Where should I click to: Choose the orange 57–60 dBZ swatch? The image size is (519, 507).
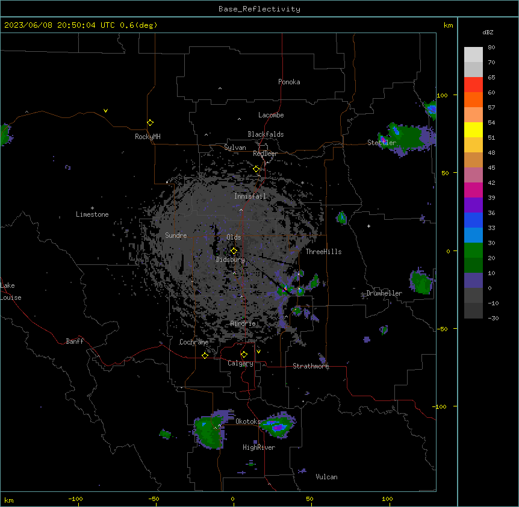(473, 99)
